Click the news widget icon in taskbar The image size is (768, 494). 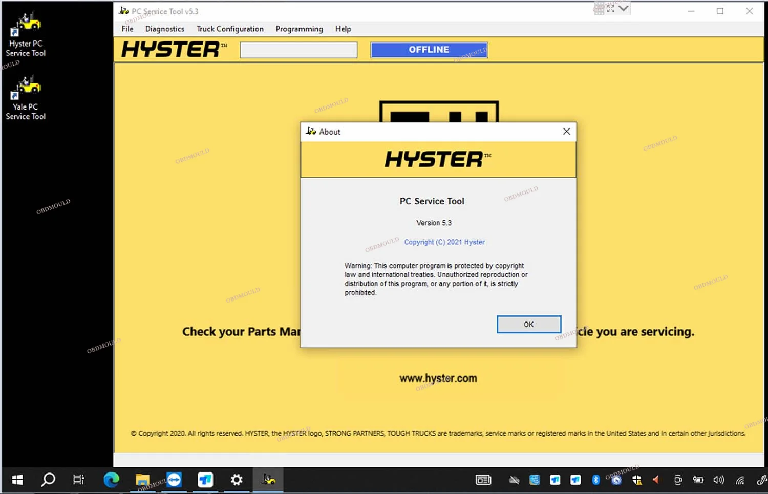click(483, 480)
